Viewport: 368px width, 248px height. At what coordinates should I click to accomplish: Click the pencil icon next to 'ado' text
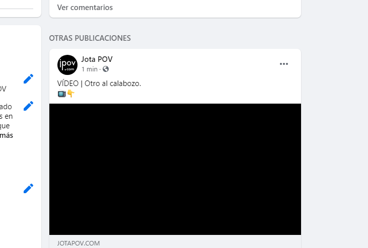pyautogui.click(x=28, y=106)
